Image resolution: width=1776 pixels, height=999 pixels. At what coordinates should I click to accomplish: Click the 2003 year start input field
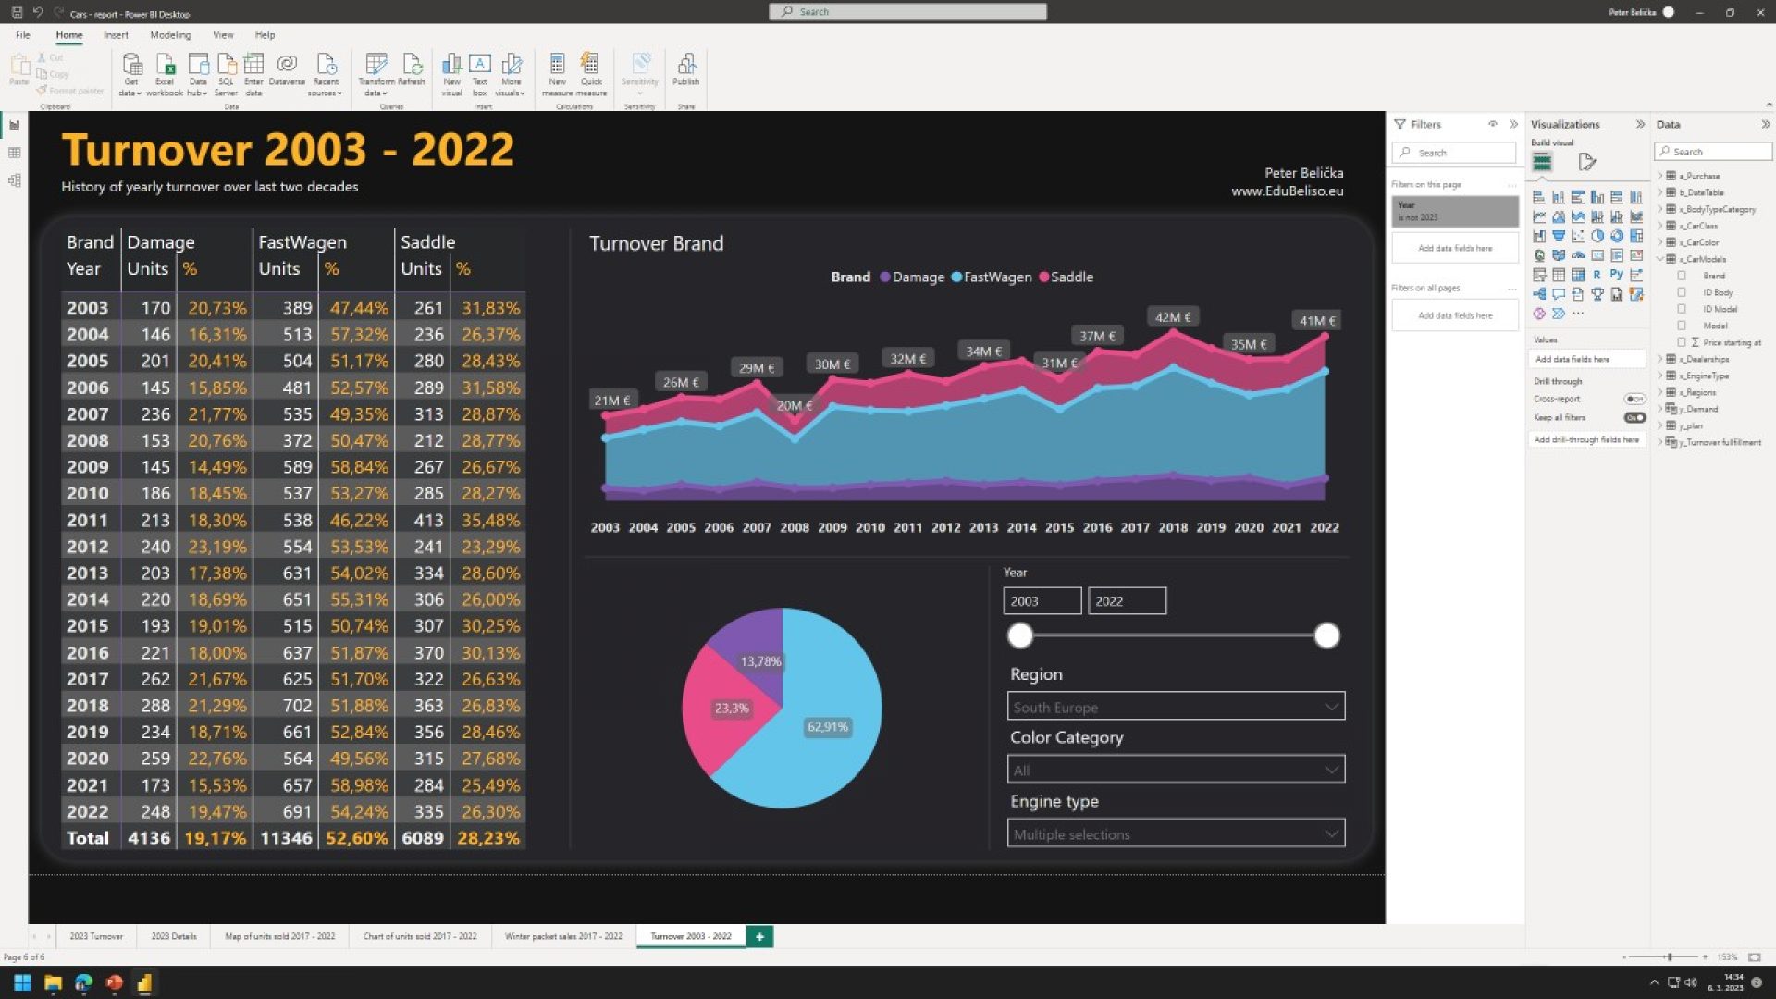point(1041,600)
